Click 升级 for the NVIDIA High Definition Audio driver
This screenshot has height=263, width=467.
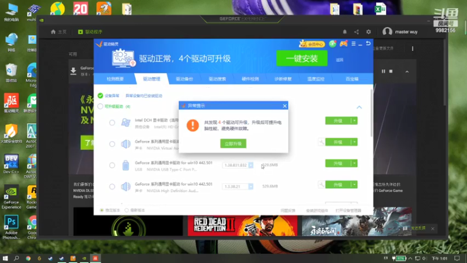[338, 185]
